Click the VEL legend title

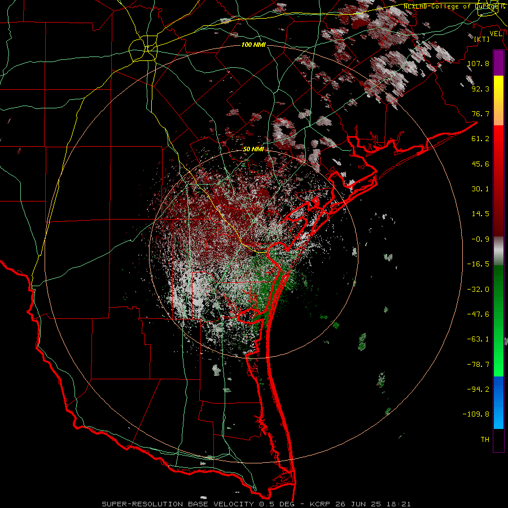pyautogui.click(x=496, y=34)
